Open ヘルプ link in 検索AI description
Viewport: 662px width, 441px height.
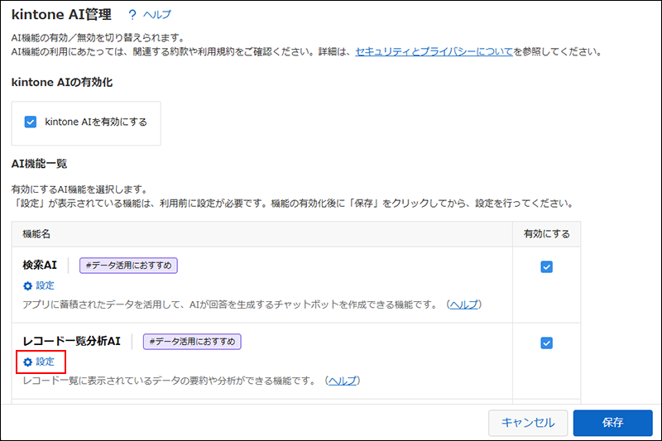pyautogui.click(x=464, y=304)
